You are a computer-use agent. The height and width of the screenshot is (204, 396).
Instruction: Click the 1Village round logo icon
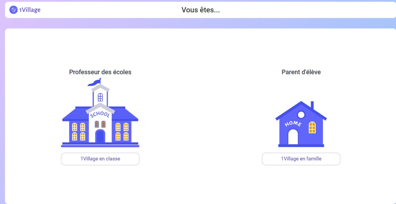point(13,10)
